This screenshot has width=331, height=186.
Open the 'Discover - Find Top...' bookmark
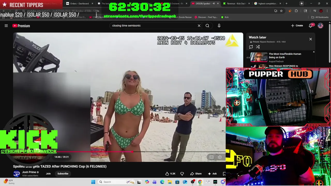[x=206, y=17]
